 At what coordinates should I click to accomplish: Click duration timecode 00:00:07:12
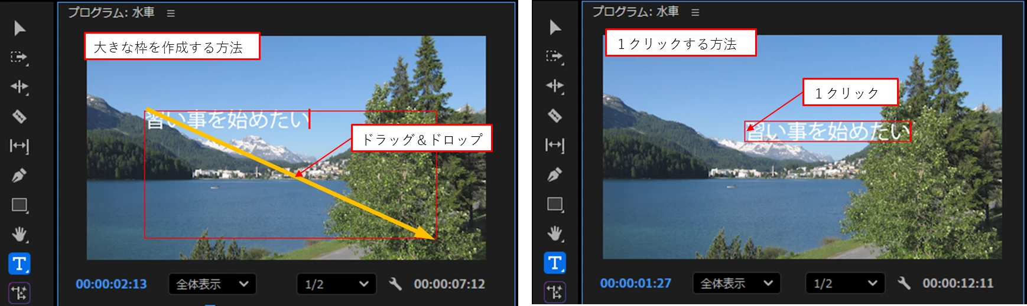point(450,284)
